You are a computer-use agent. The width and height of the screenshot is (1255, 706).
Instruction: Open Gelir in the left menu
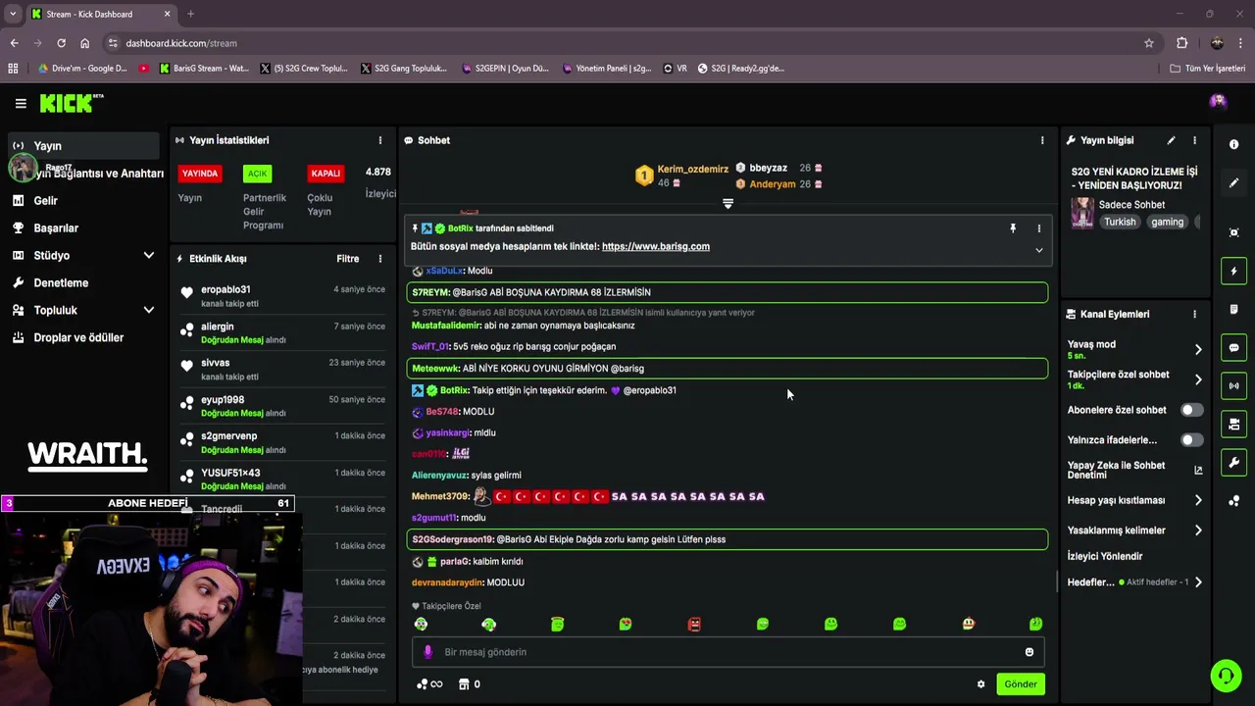(x=83, y=200)
